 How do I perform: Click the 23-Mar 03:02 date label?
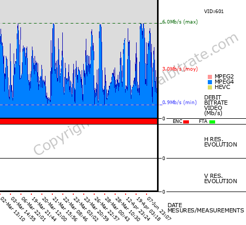(85, 209)
